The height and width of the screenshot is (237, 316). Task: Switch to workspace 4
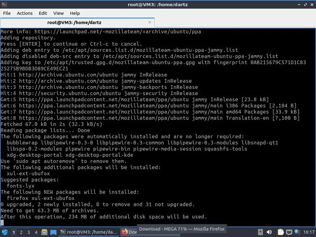[36, 232]
